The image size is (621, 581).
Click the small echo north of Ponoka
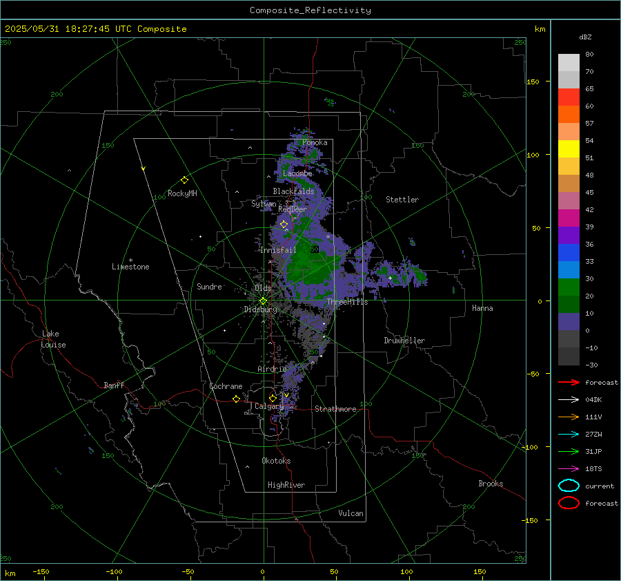click(x=330, y=102)
